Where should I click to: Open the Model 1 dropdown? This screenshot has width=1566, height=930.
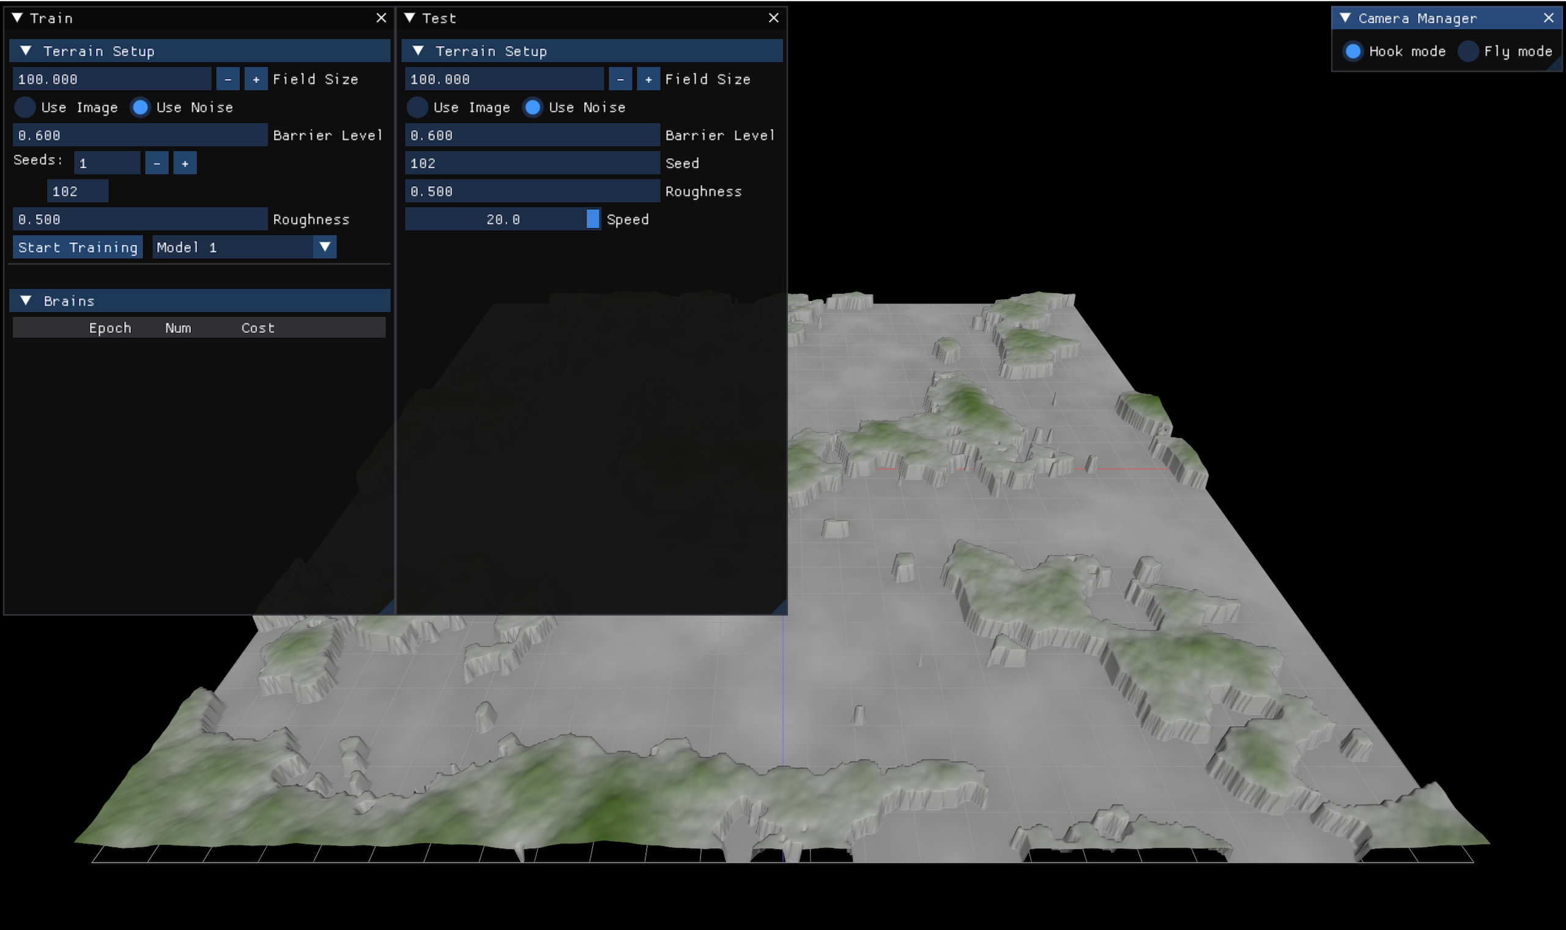click(324, 247)
